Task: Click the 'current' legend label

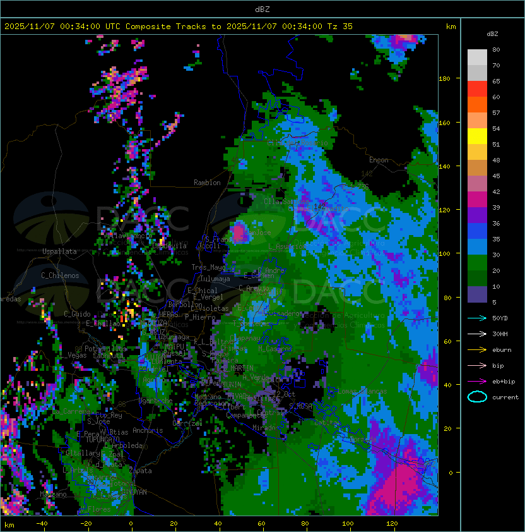Action: [x=505, y=397]
